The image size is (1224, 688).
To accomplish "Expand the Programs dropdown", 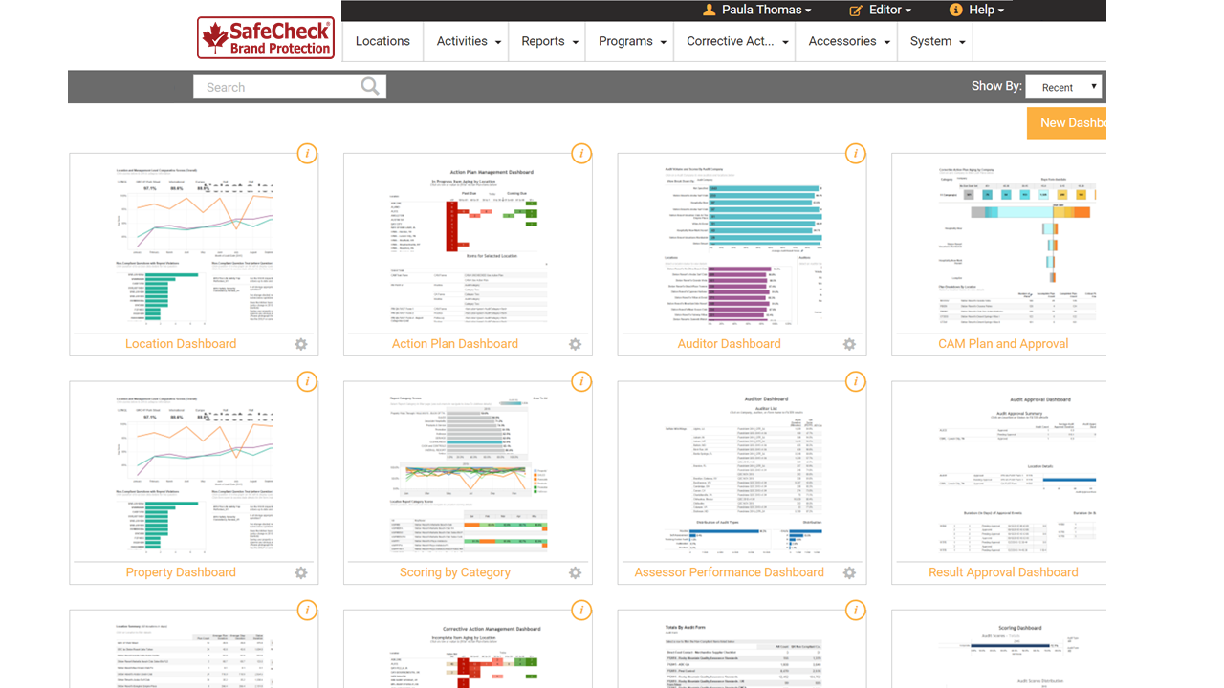I will 629,41.
